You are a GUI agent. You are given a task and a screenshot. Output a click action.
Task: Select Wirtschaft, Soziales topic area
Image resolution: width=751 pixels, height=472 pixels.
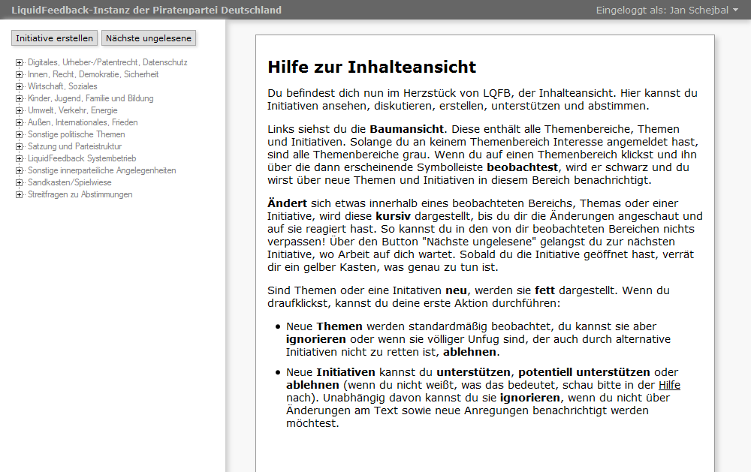tap(62, 86)
